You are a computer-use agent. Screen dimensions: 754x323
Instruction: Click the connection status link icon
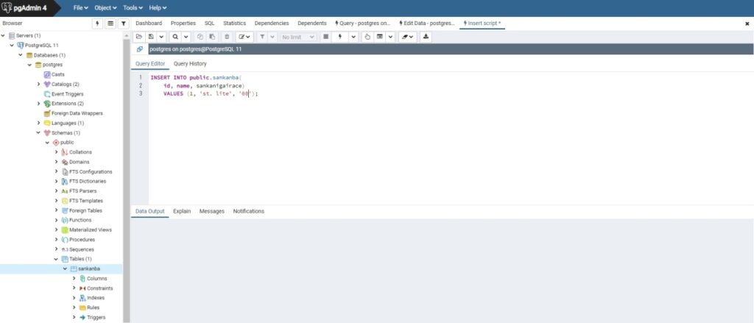(140, 49)
